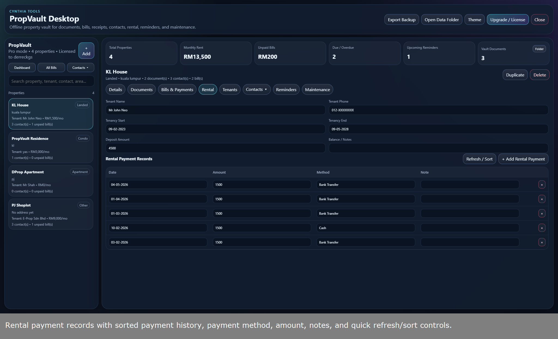Viewport: 558px width, 339px height.
Task: Click the Date column header
Action: (x=112, y=172)
